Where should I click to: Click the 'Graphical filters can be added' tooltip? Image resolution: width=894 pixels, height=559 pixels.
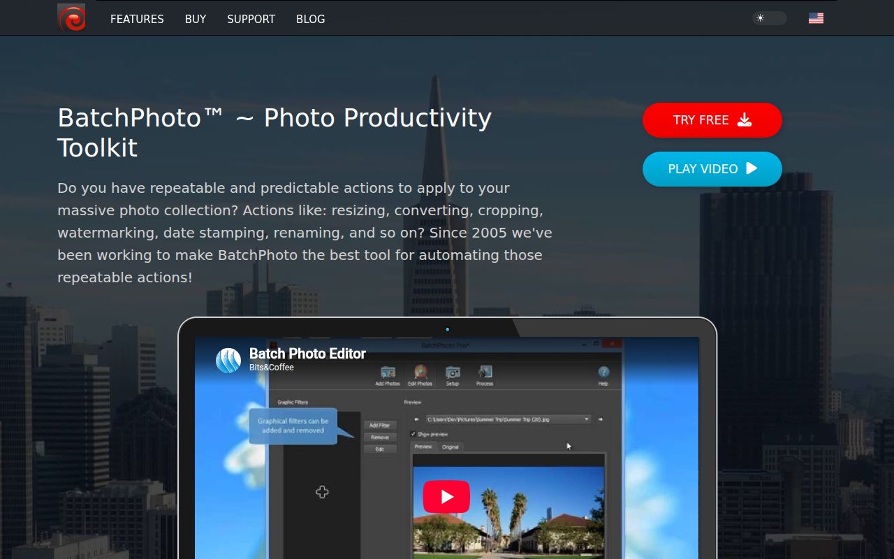pos(293,426)
